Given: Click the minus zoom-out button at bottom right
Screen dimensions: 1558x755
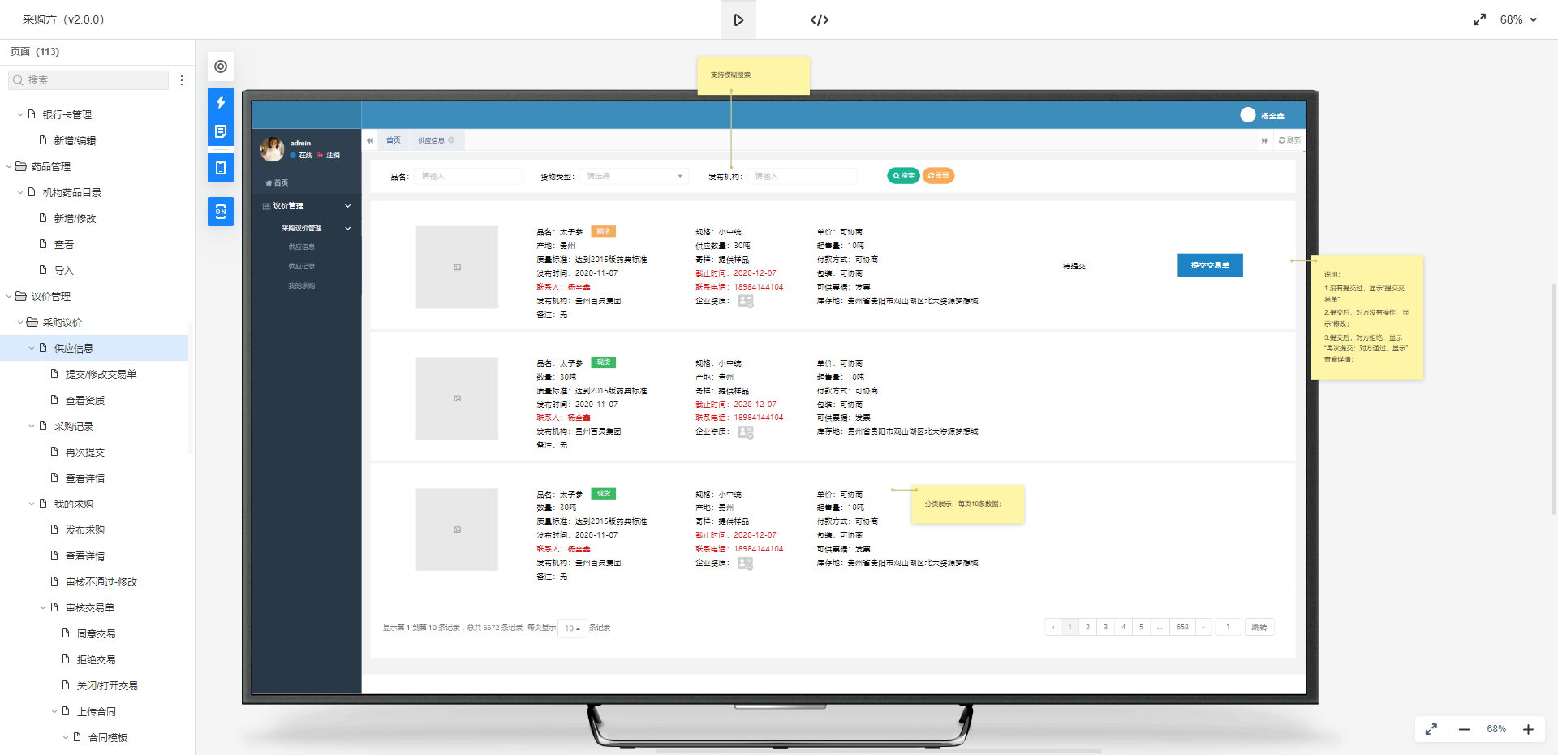Looking at the screenshot, I should point(1464,729).
